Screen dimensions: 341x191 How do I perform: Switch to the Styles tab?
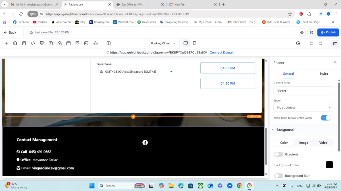324,74
